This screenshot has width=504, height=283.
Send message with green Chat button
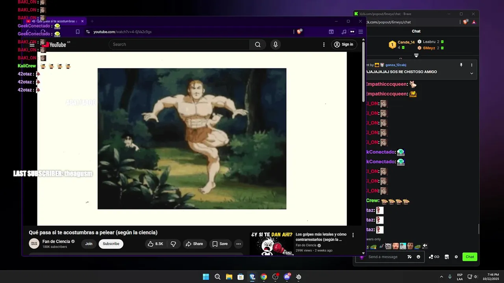coord(470,257)
